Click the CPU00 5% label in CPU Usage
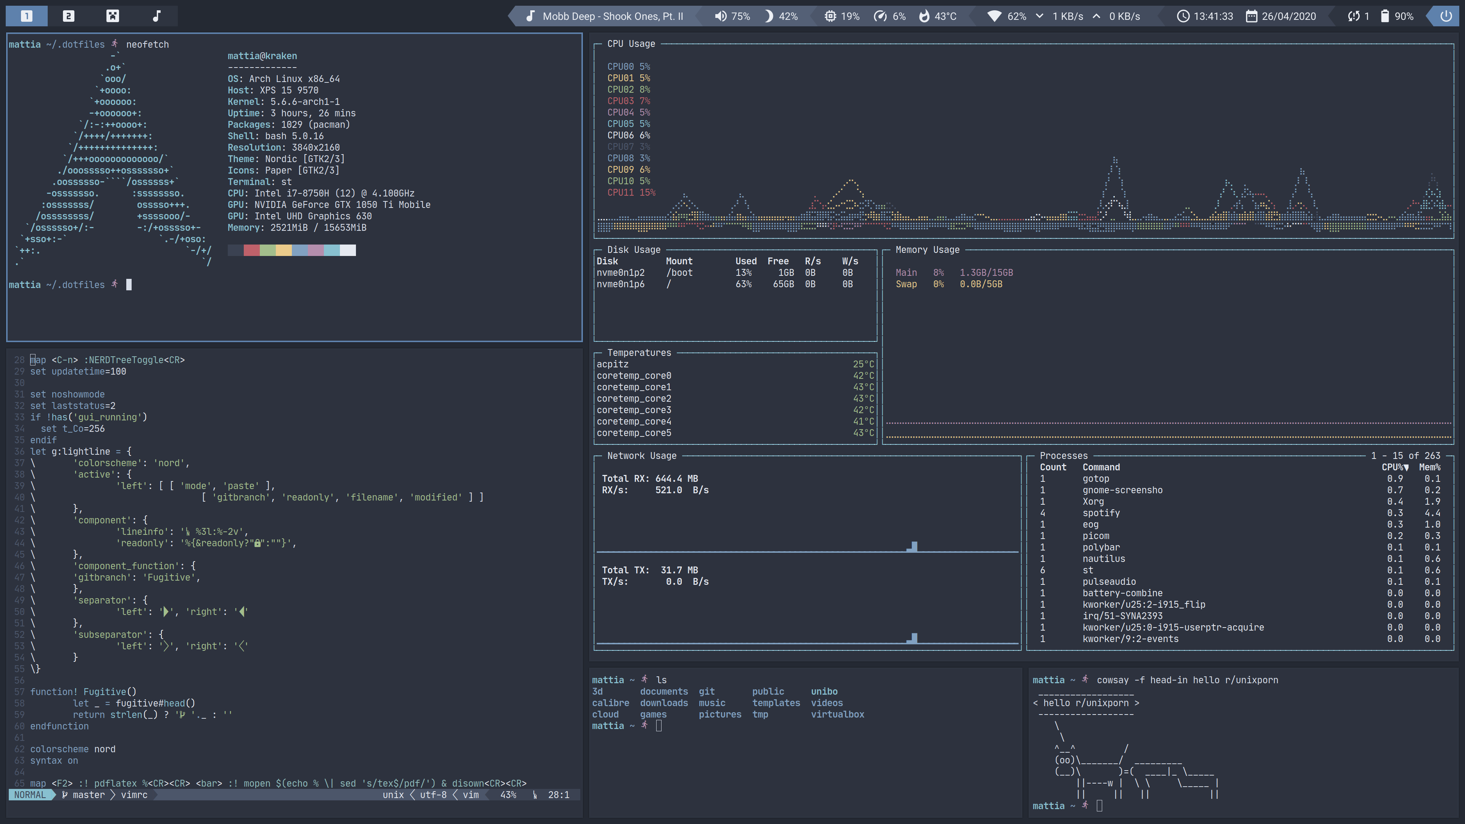 [x=628, y=66]
